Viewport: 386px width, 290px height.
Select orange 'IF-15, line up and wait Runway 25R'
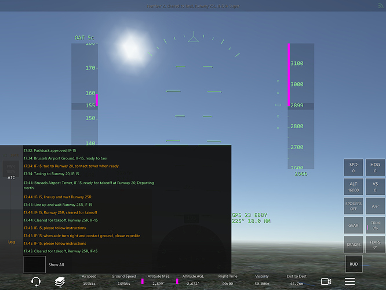(x=57, y=197)
